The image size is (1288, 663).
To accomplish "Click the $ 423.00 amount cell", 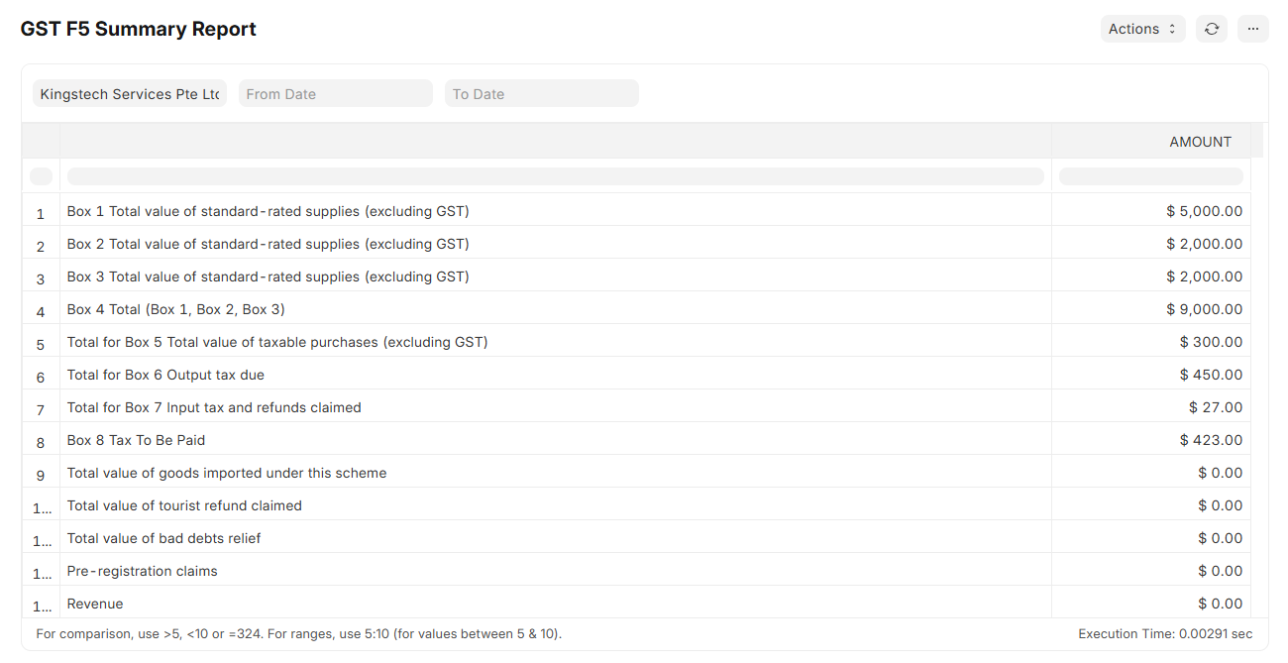I will tap(1211, 440).
